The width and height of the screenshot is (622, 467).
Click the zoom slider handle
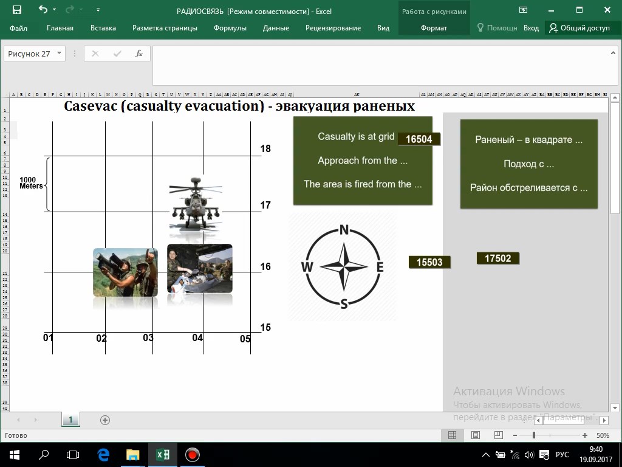tap(534, 435)
